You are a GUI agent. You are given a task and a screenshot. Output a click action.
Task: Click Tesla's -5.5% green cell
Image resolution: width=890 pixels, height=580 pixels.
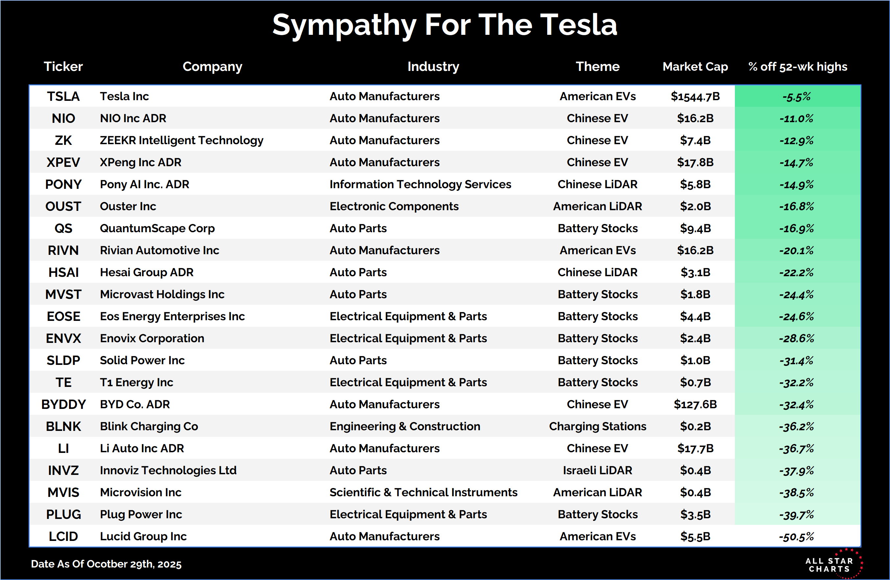(x=797, y=97)
